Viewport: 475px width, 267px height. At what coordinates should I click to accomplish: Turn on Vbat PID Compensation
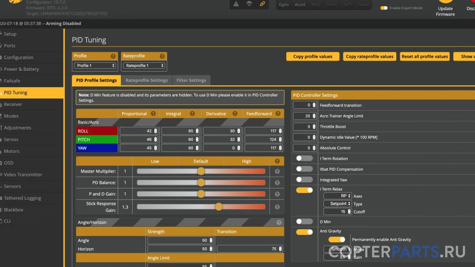click(304, 169)
